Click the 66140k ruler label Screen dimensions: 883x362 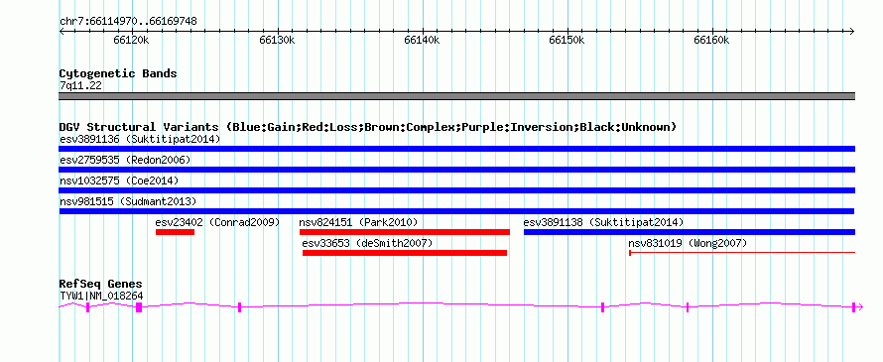pos(422,40)
